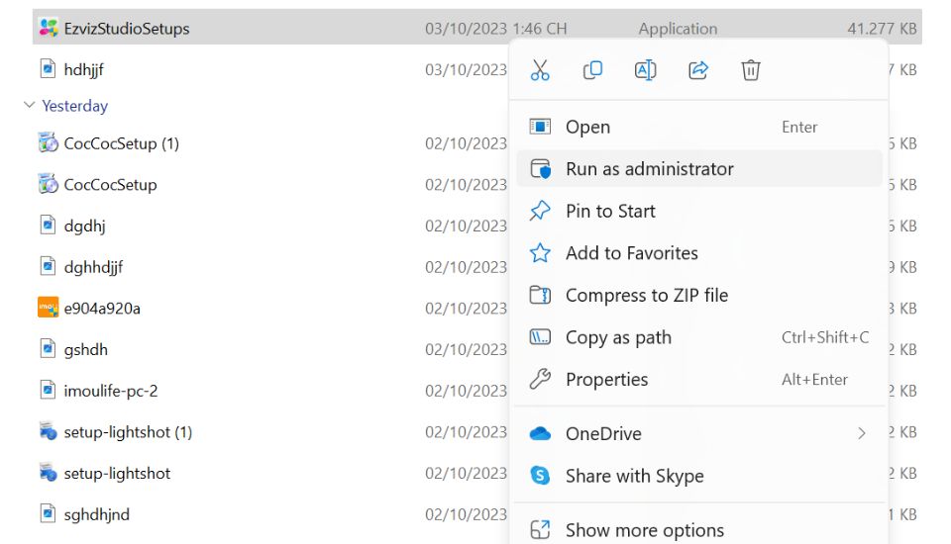Click the Rename icon

point(645,70)
